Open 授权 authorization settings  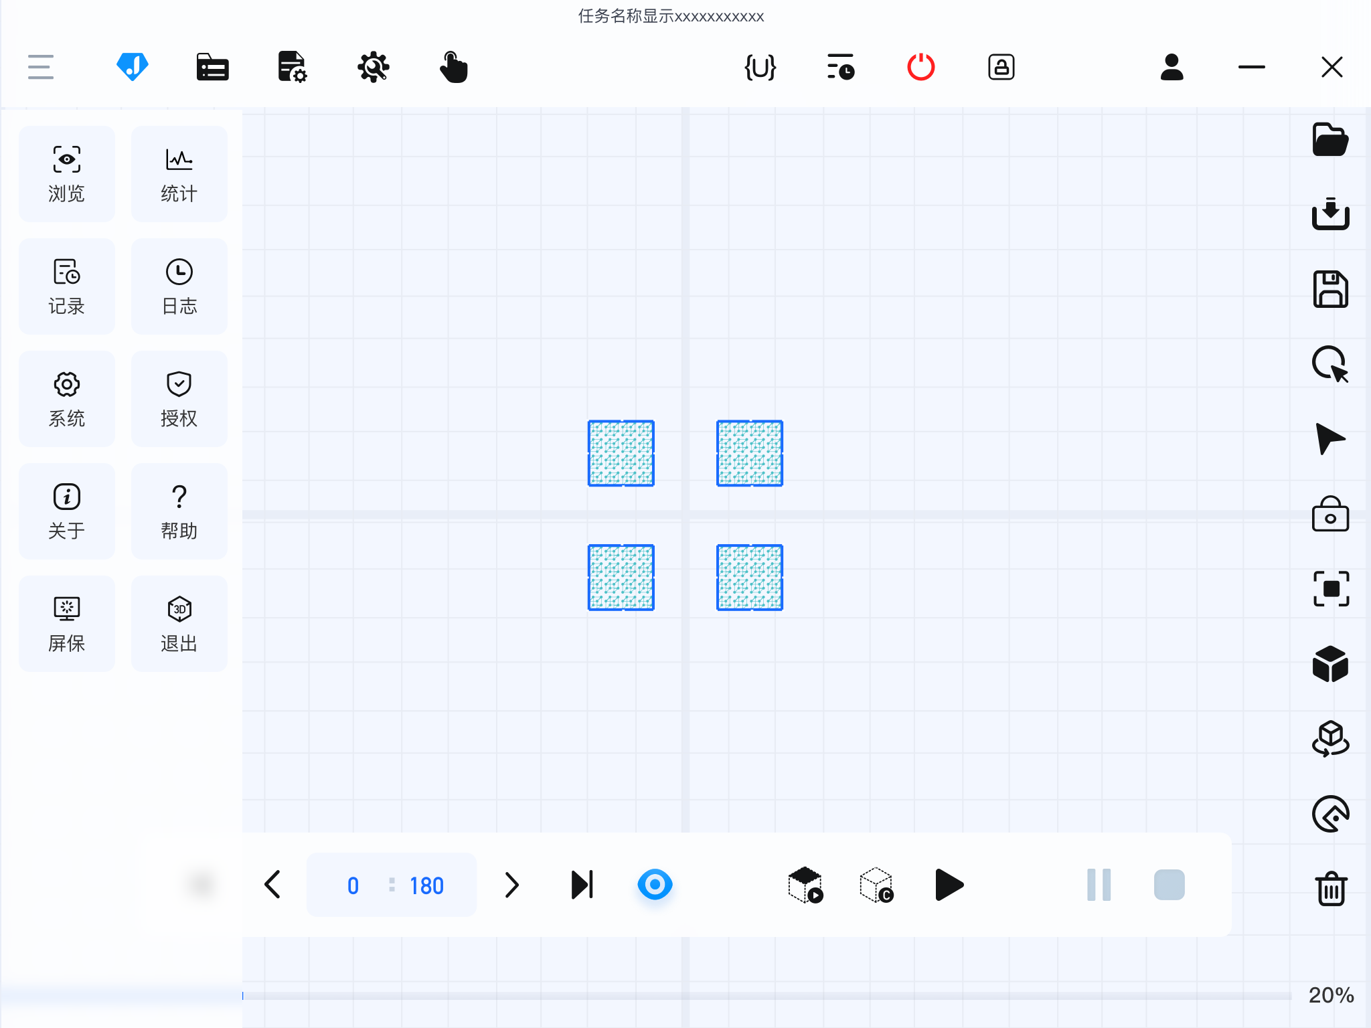coord(179,399)
